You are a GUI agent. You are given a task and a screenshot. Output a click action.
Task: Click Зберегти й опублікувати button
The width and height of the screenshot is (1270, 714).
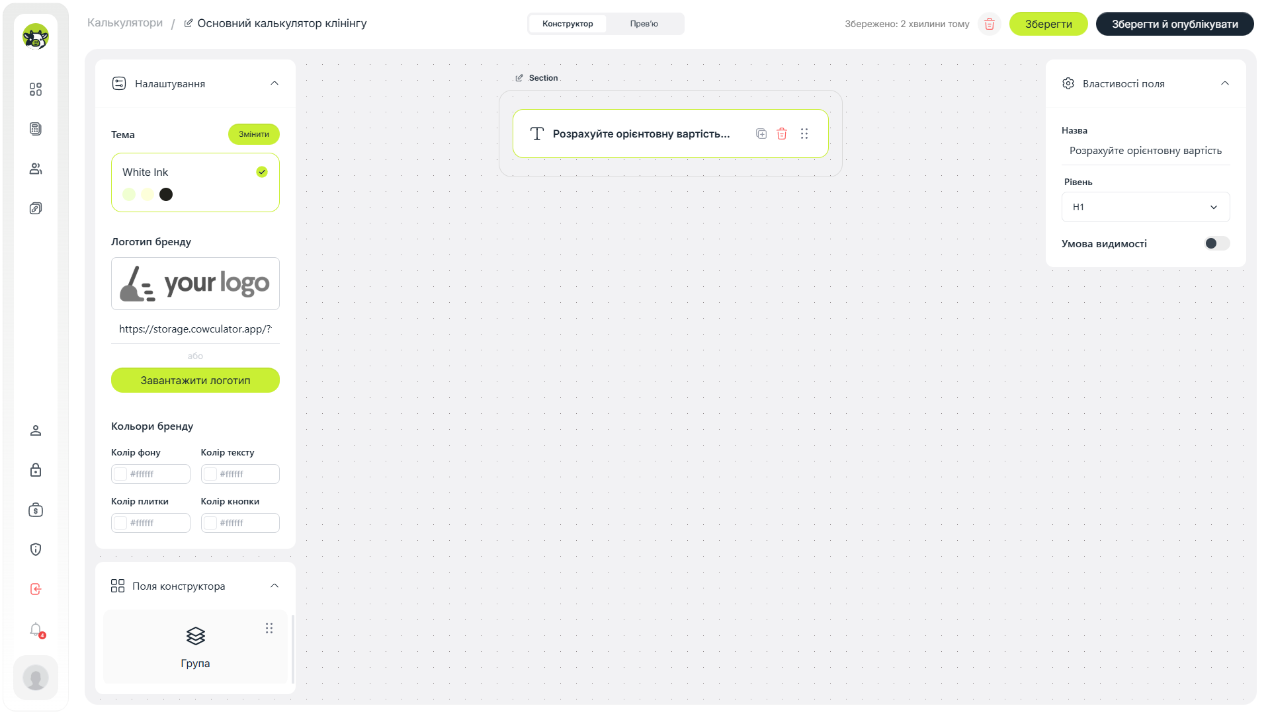tap(1175, 24)
